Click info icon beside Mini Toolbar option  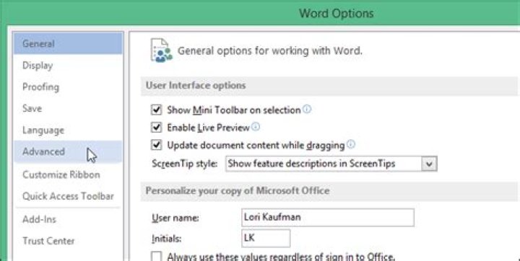[x=308, y=109]
